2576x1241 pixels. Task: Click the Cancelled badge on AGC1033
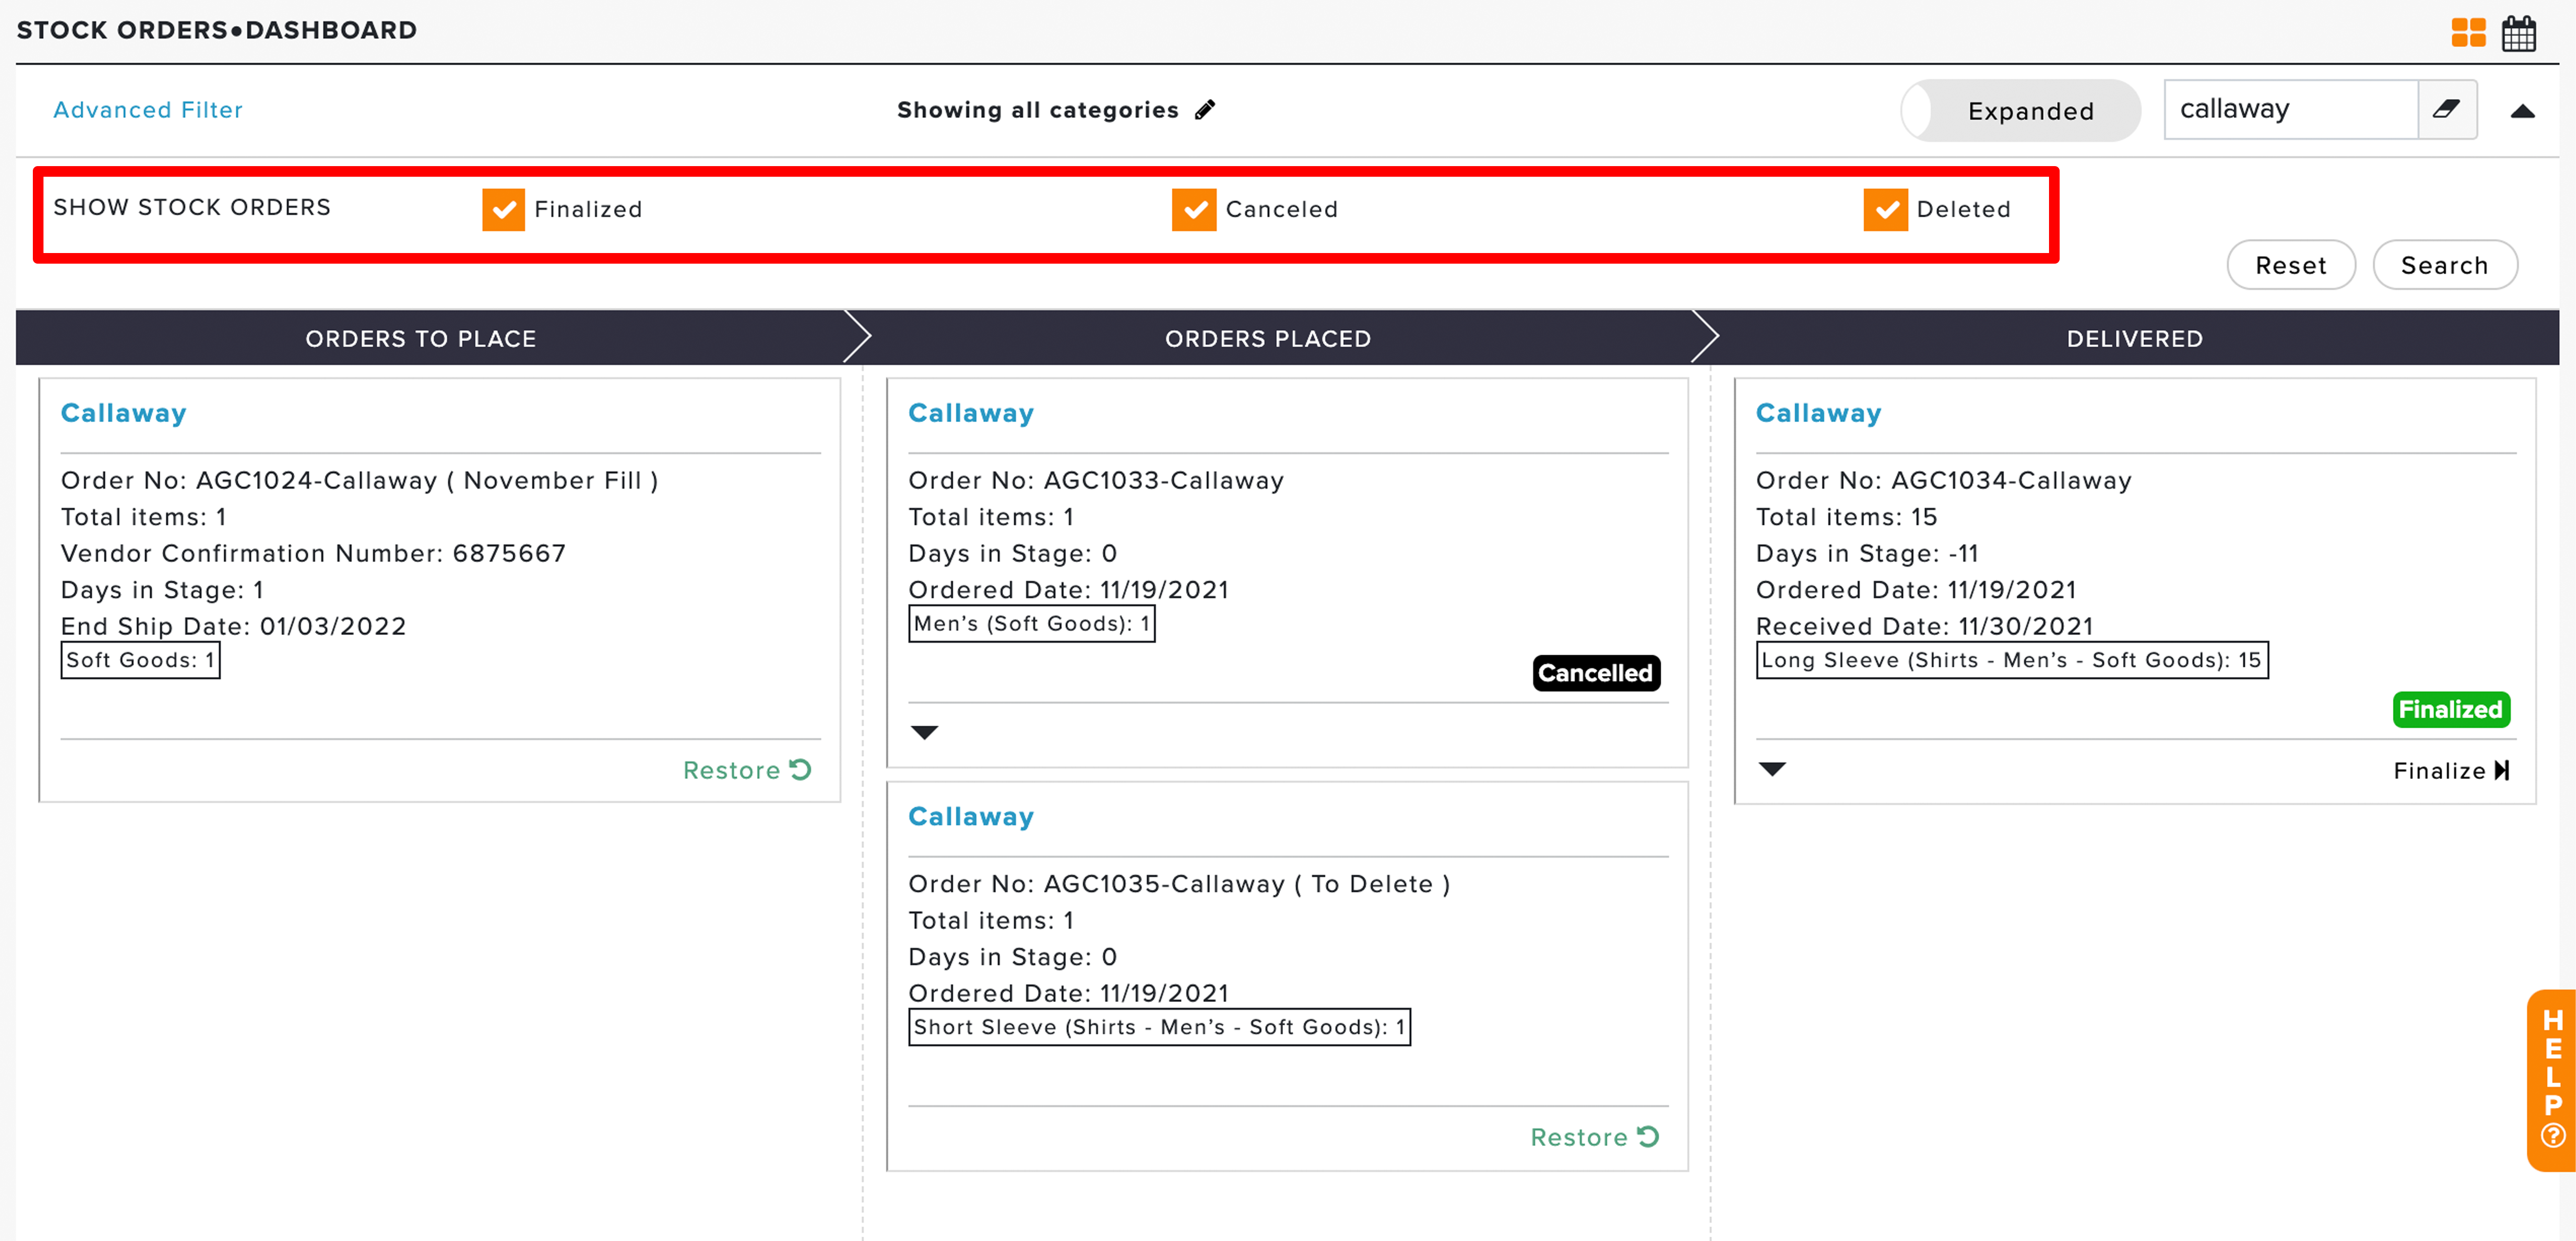1596,673
